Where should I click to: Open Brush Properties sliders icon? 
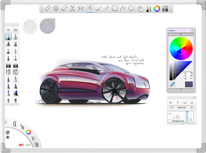point(8,30)
